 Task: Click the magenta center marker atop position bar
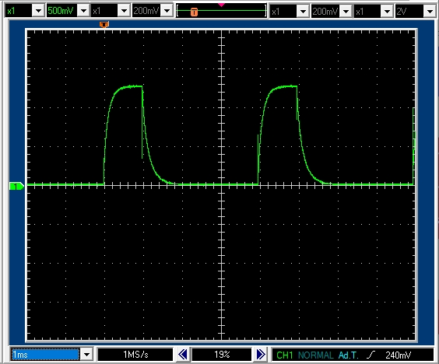222,5
